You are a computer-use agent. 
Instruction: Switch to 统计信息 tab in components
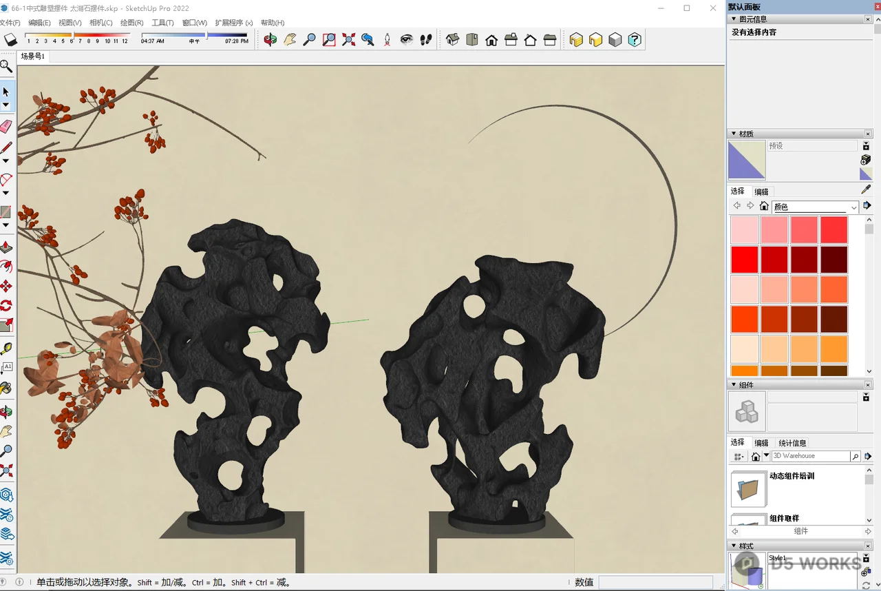[792, 443]
